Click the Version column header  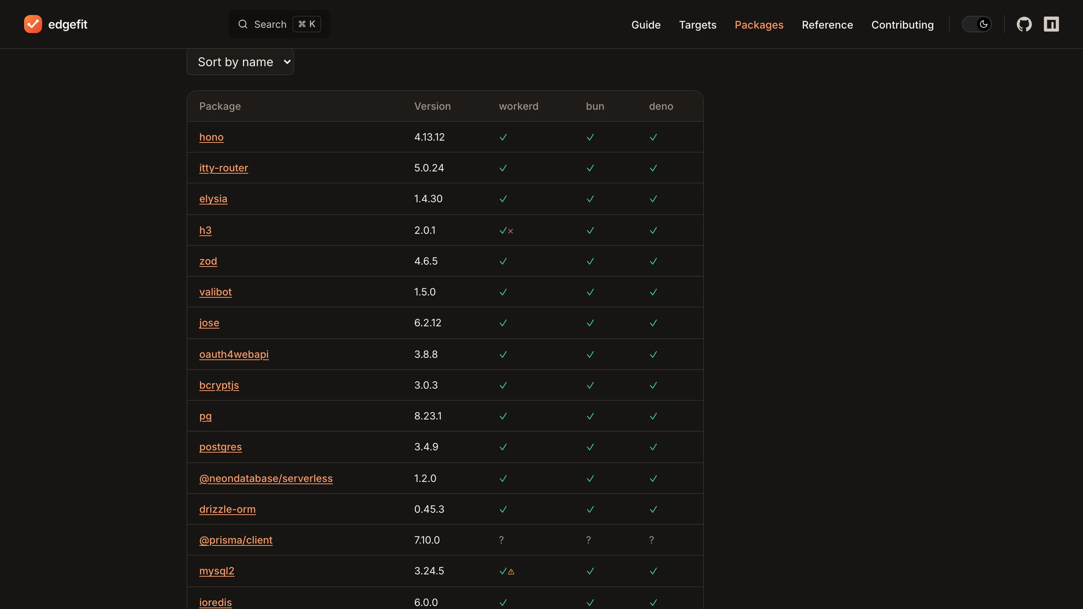[432, 106]
